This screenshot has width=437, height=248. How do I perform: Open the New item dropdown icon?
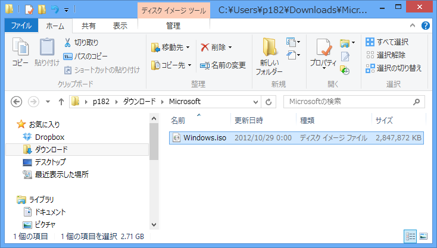point(293,42)
